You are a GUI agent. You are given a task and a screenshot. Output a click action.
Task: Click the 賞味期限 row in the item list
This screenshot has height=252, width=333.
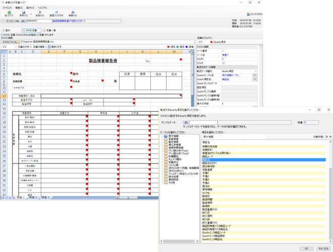pyautogui.click(x=263, y=190)
